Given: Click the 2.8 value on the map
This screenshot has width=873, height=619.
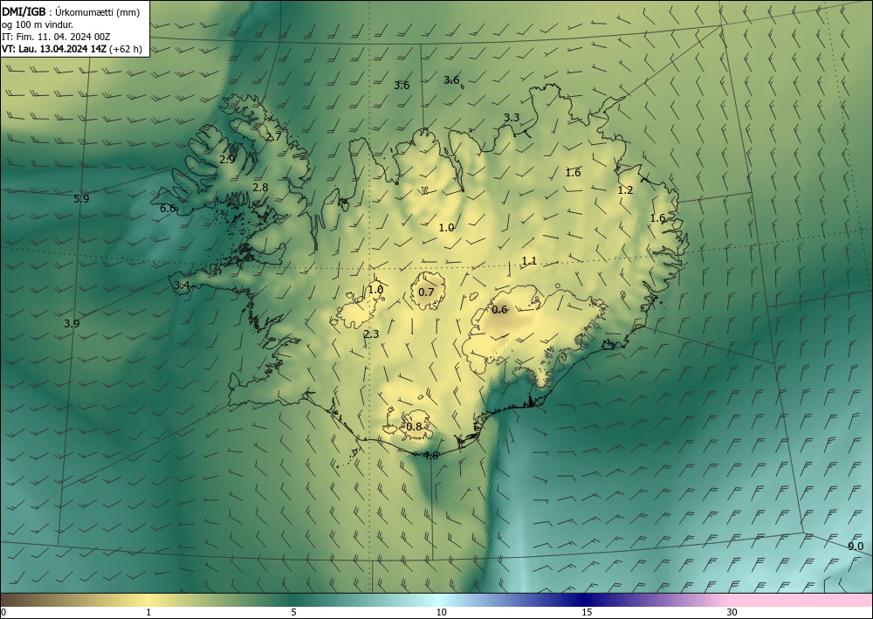Looking at the screenshot, I should coord(260,188).
